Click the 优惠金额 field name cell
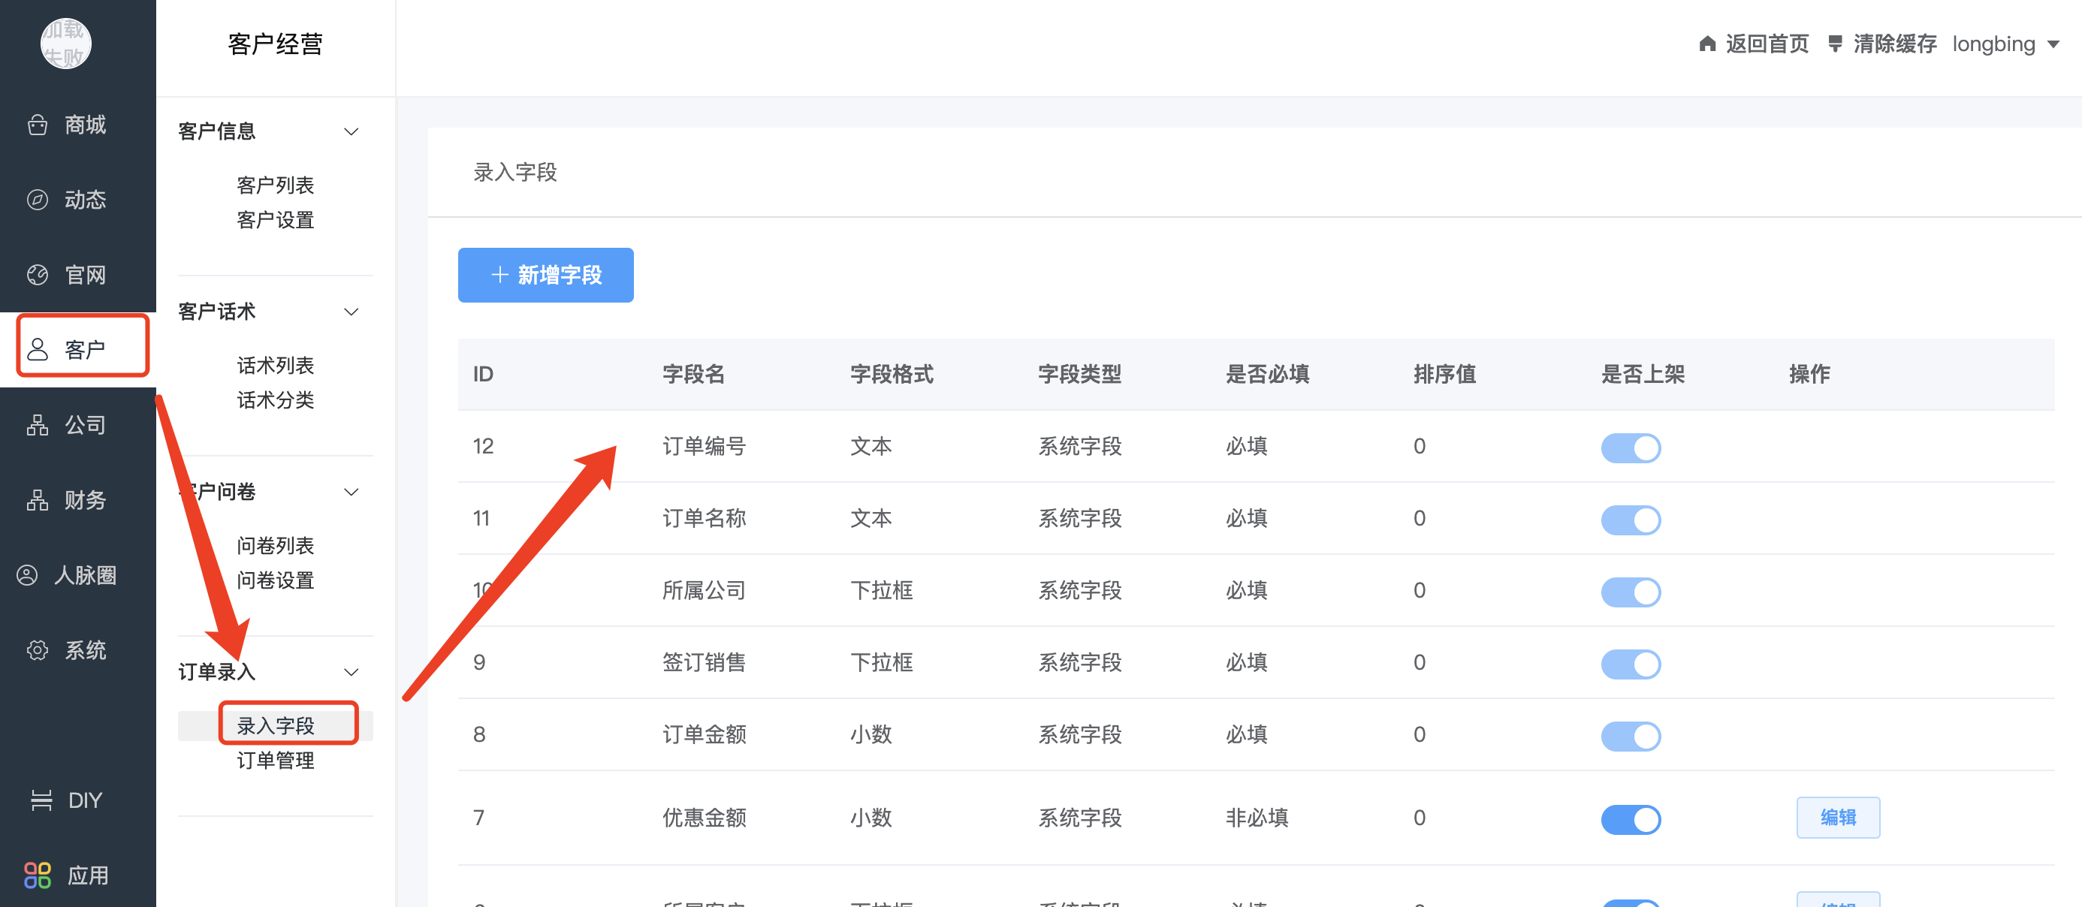 (x=704, y=818)
